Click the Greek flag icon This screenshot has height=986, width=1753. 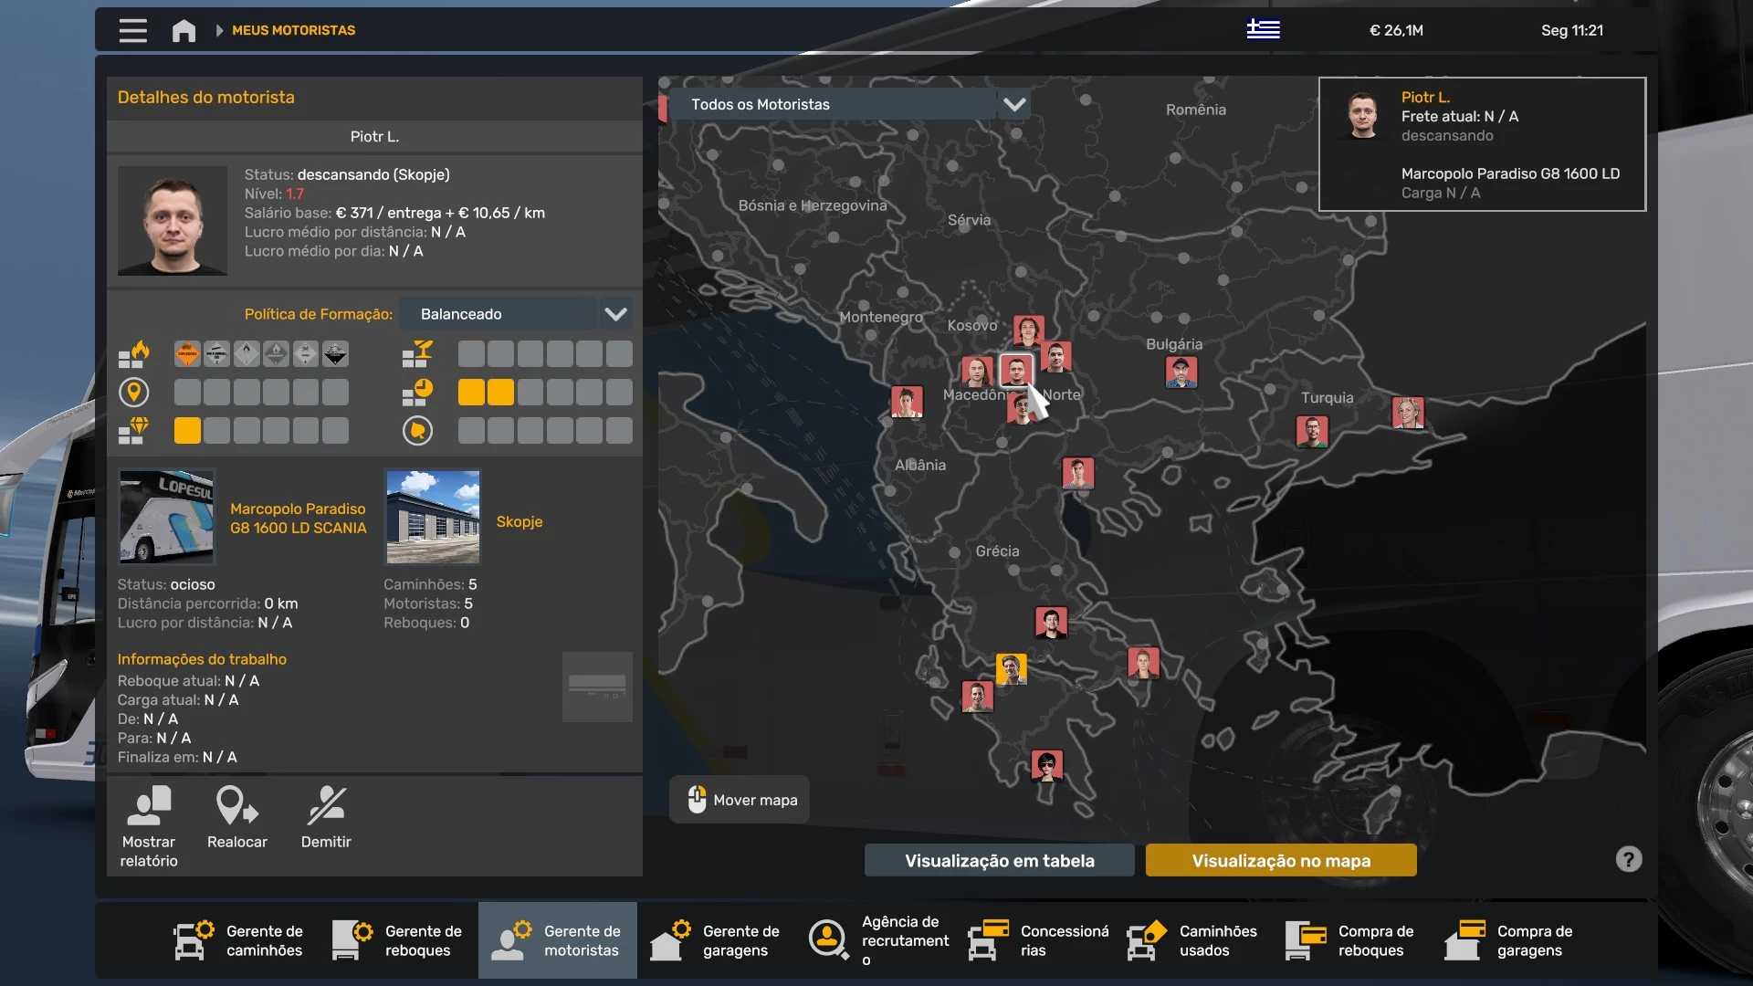[x=1263, y=29]
